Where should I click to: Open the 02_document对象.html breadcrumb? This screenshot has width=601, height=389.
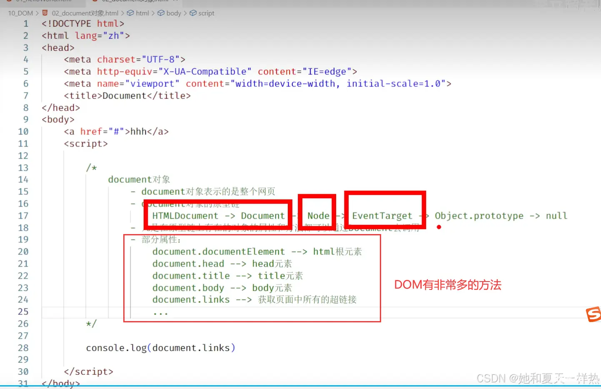point(85,13)
